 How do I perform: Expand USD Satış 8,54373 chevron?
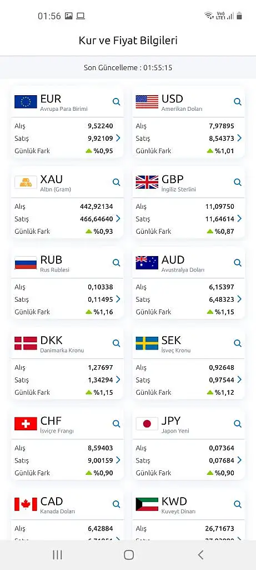coord(239,138)
